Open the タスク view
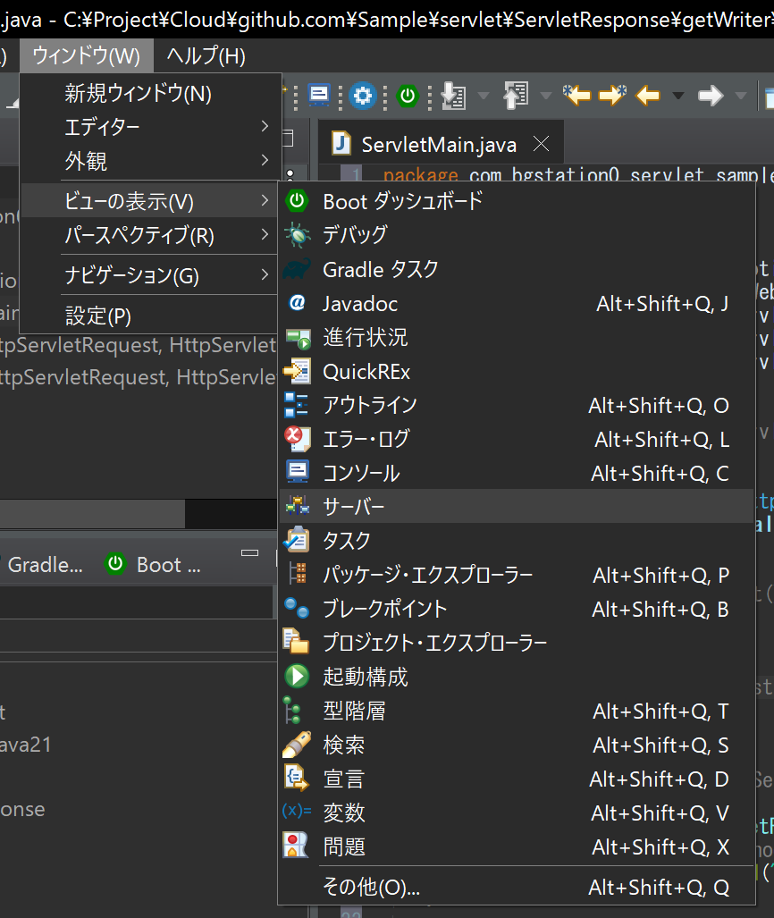This screenshot has width=774, height=918. [x=517, y=540]
